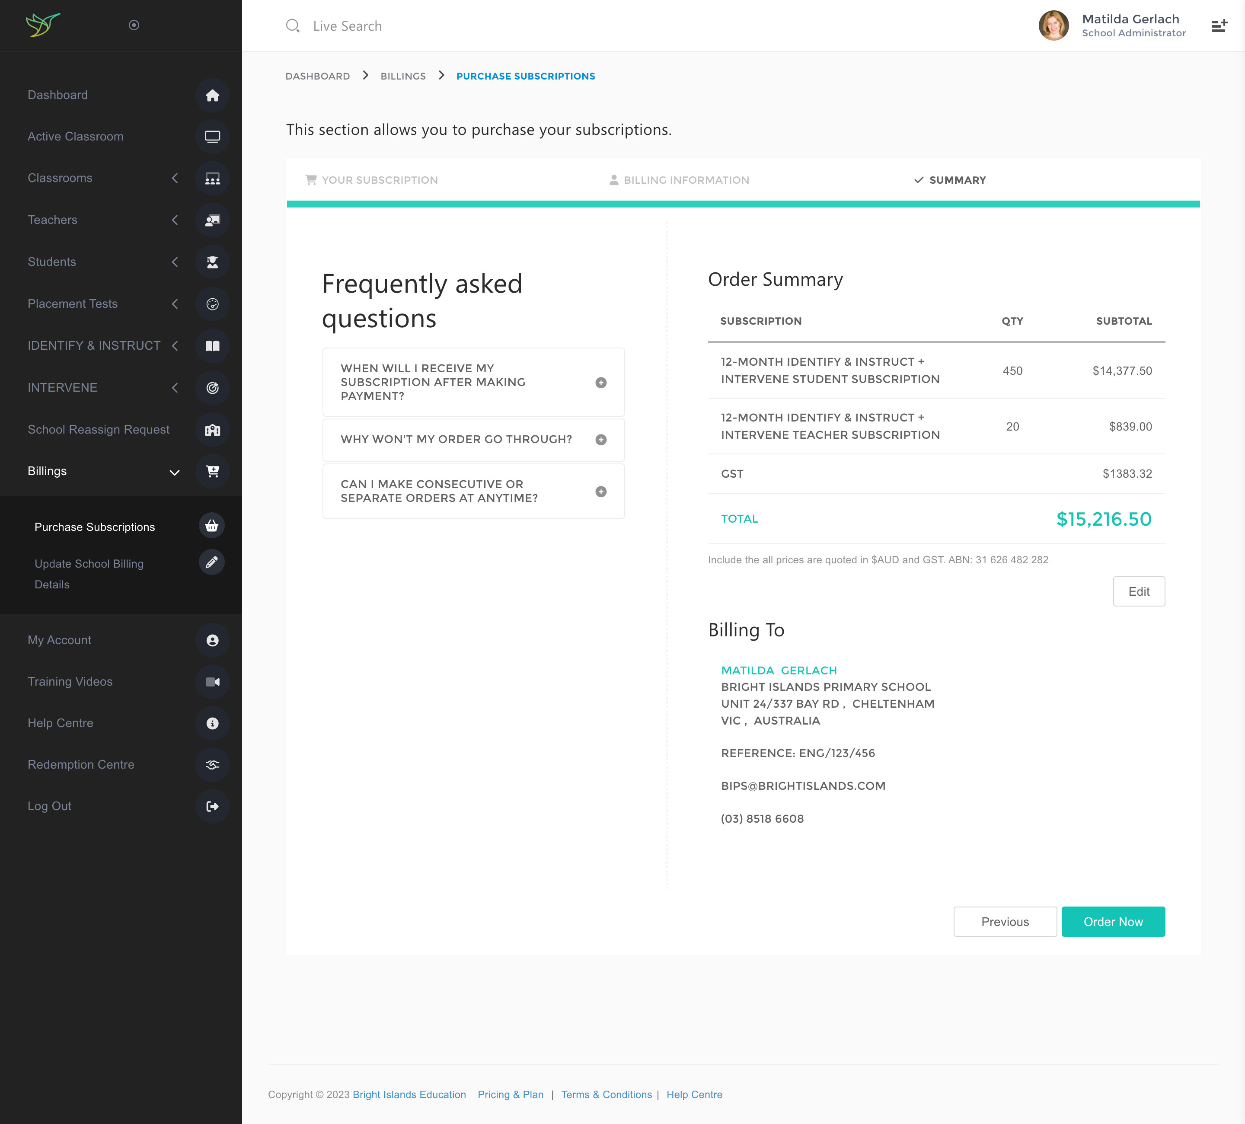The height and width of the screenshot is (1124, 1245).
Task: Expand the consecutive or separate orders FAQ
Action: pos(600,492)
